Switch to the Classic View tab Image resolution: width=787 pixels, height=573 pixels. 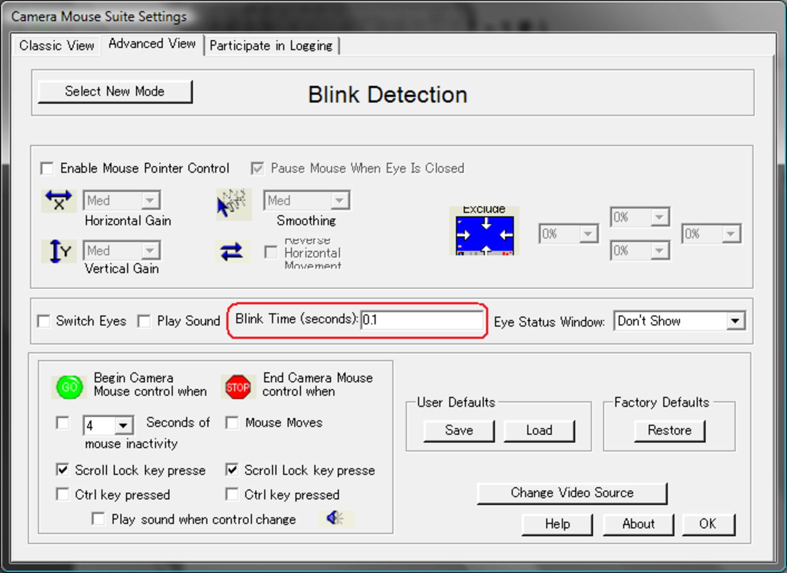click(56, 45)
